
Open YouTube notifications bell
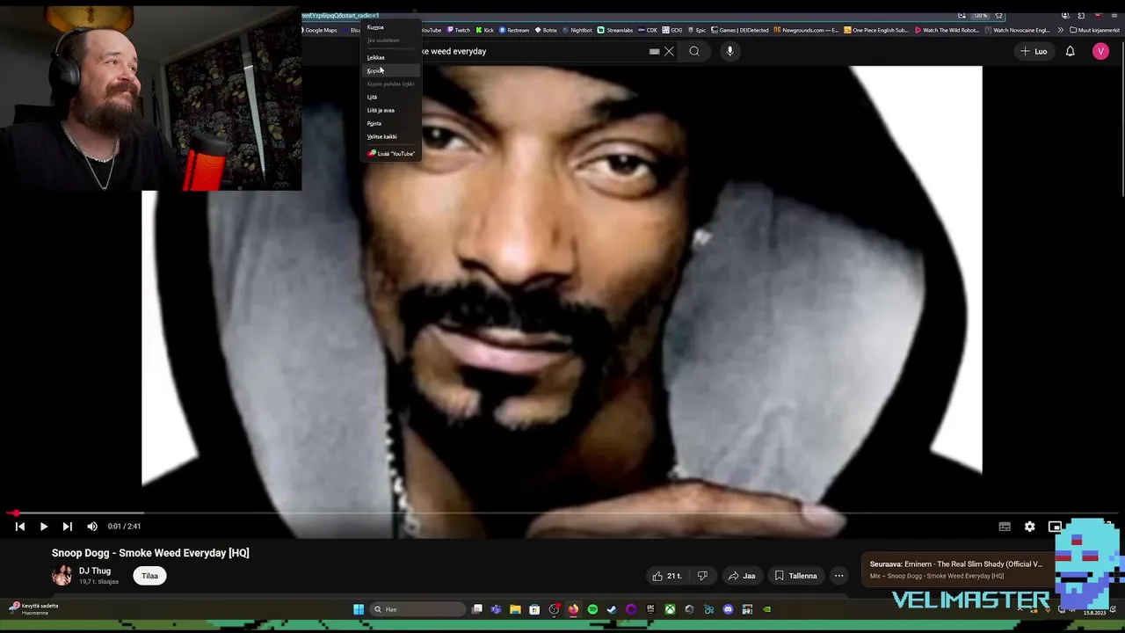coord(1070,51)
